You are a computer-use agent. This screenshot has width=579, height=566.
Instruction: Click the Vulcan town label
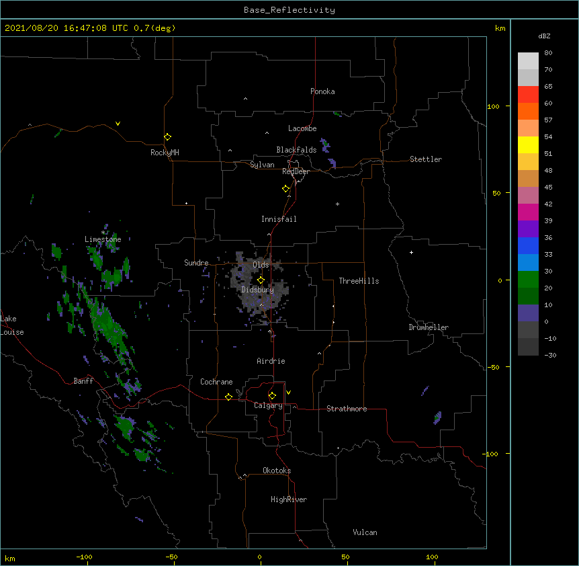[365, 532]
